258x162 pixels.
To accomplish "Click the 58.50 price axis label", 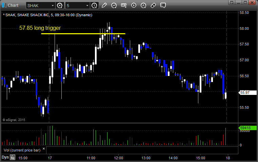I will pyautogui.click(x=244, y=13).
